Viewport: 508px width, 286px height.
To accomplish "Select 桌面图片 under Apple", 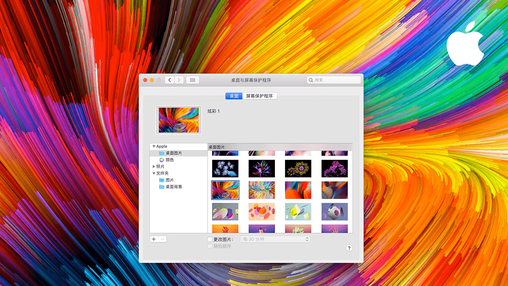I will (173, 153).
